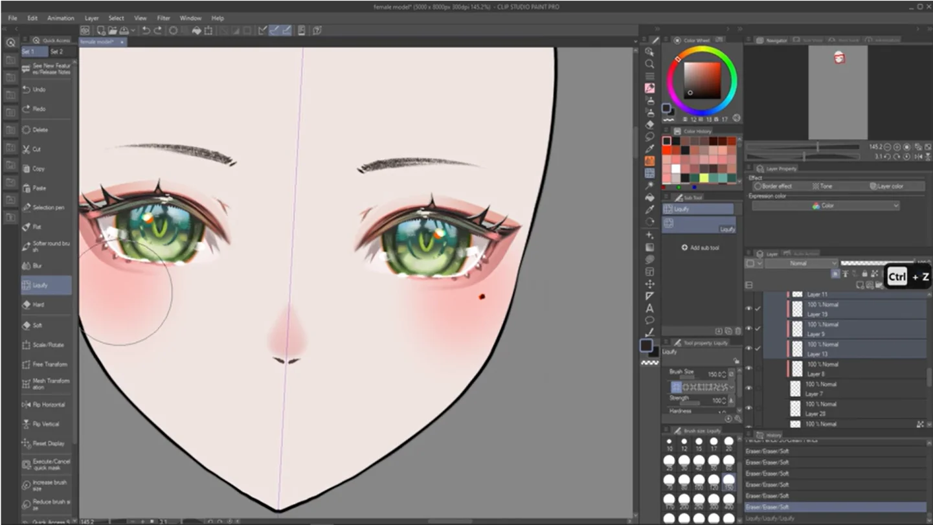This screenshot has height=525, width=933.
Task: Click Increase brush size in Quick Access
Action: 47,485
